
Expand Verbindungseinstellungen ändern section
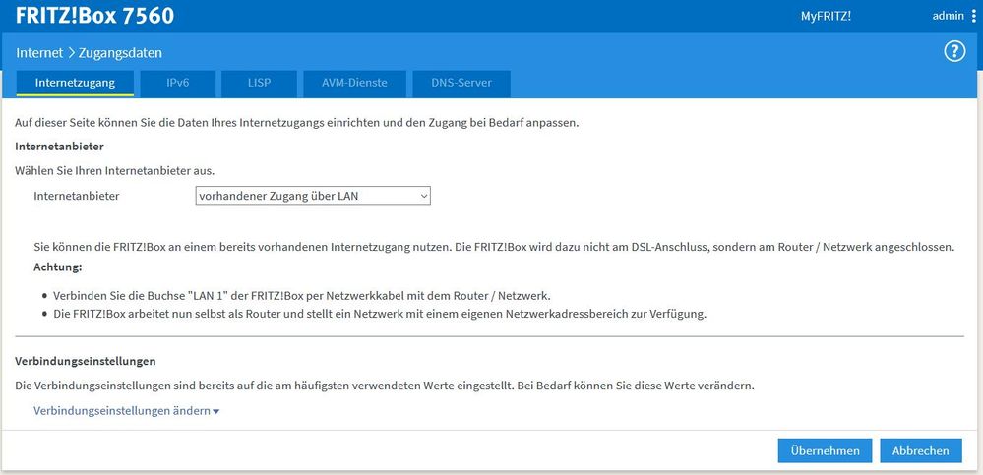coord(127,411)
